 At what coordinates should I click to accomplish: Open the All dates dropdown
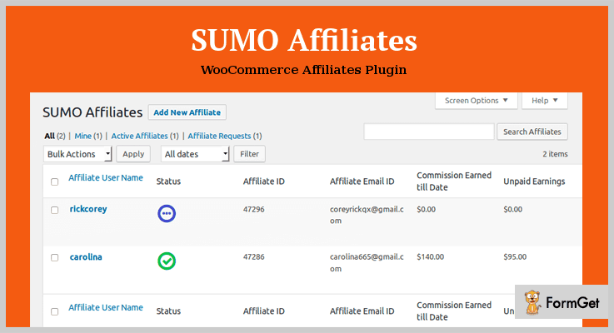[x=195, y=154]
